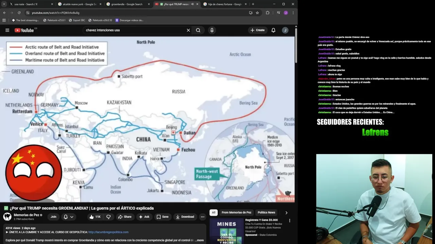
Task: Switch to 'hija de chavez fortuna' tab
Action: [224, 4]
